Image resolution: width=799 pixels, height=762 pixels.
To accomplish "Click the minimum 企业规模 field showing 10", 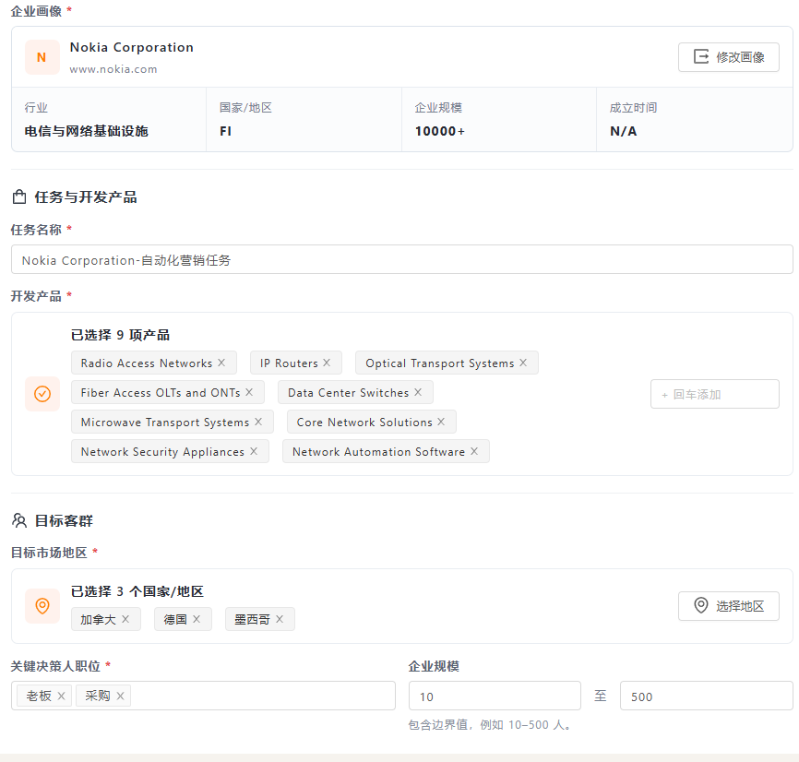I will click(495, 696).
